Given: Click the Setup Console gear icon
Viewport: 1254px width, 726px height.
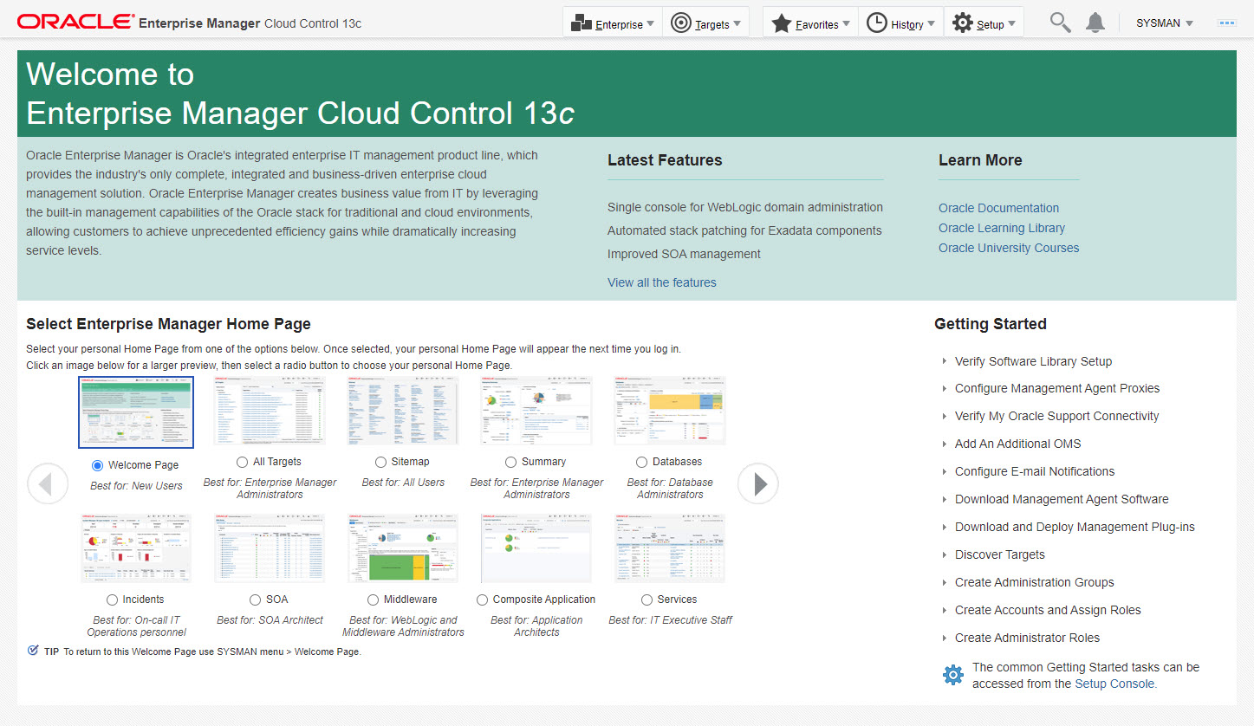Looking at the screenshot, I should pos(953,675).
